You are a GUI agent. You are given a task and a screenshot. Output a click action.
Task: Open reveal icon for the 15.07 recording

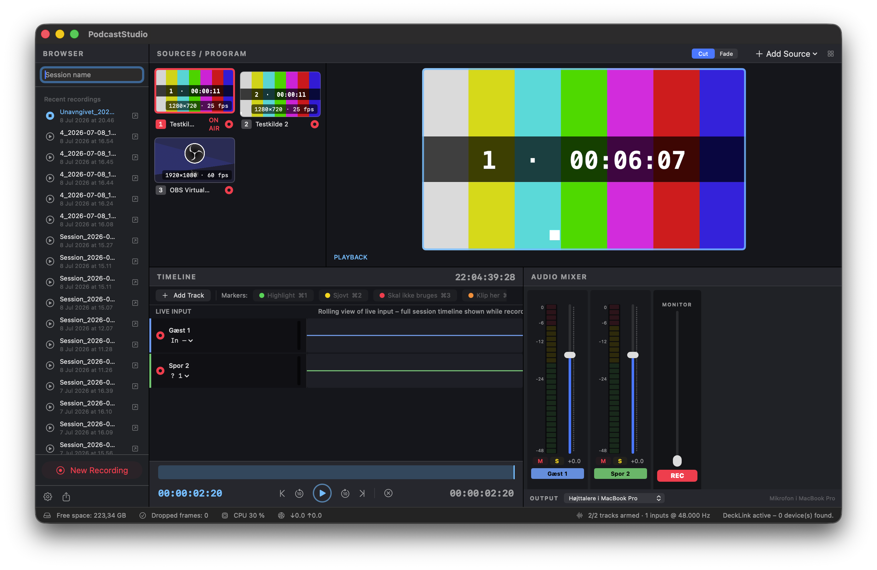tap(135, 303)
